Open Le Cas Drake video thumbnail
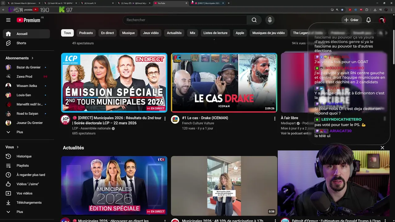The width and height of the screenshot is (395, 222). [x=224, y=83]
